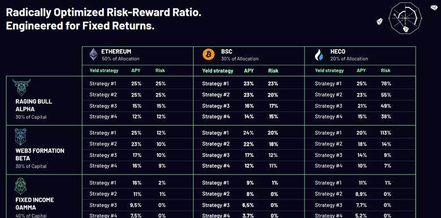
Task: Click the 78% risk value for HECO Strategy #1
Action: [386, 84]
